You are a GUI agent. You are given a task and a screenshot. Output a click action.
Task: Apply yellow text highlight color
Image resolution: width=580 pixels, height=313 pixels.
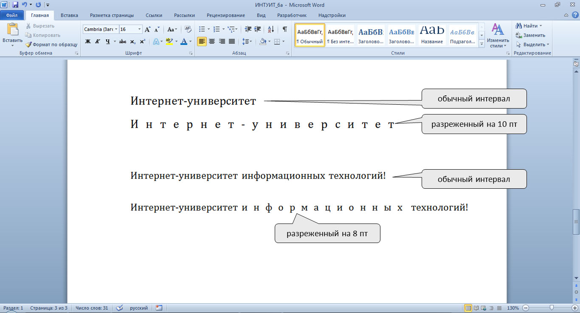(x=169, y=41)
